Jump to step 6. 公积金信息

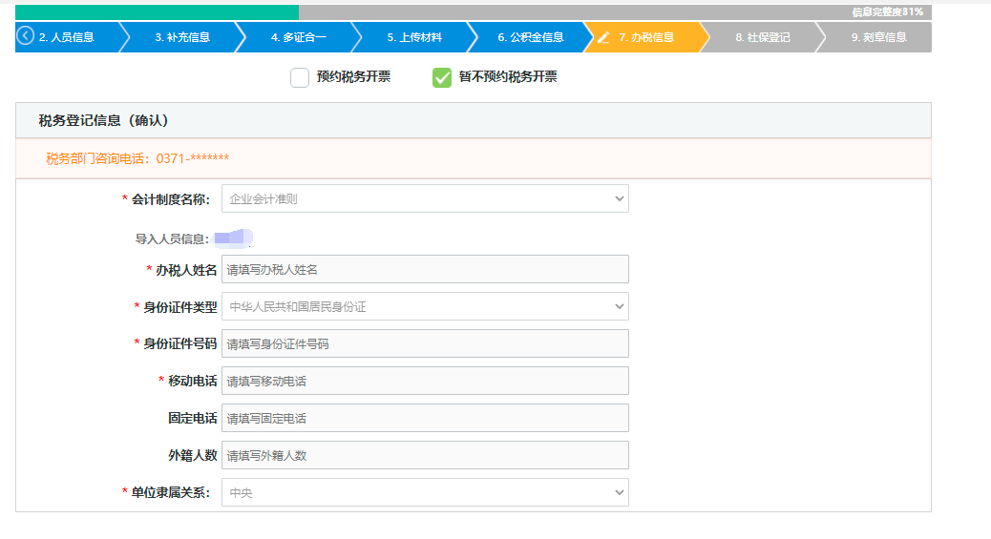click(530, 37)
